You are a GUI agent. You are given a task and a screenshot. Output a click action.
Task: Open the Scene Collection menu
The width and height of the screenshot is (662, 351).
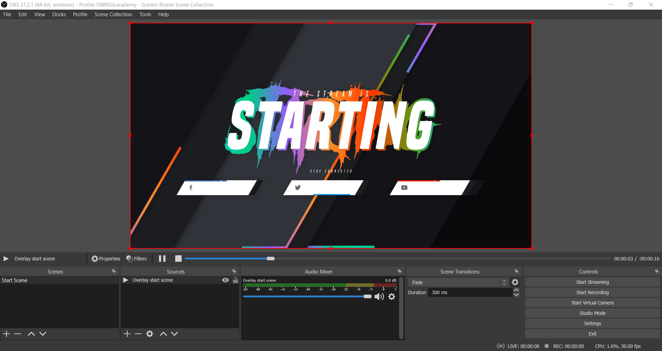pyautogui.click(x=113, y=14)
